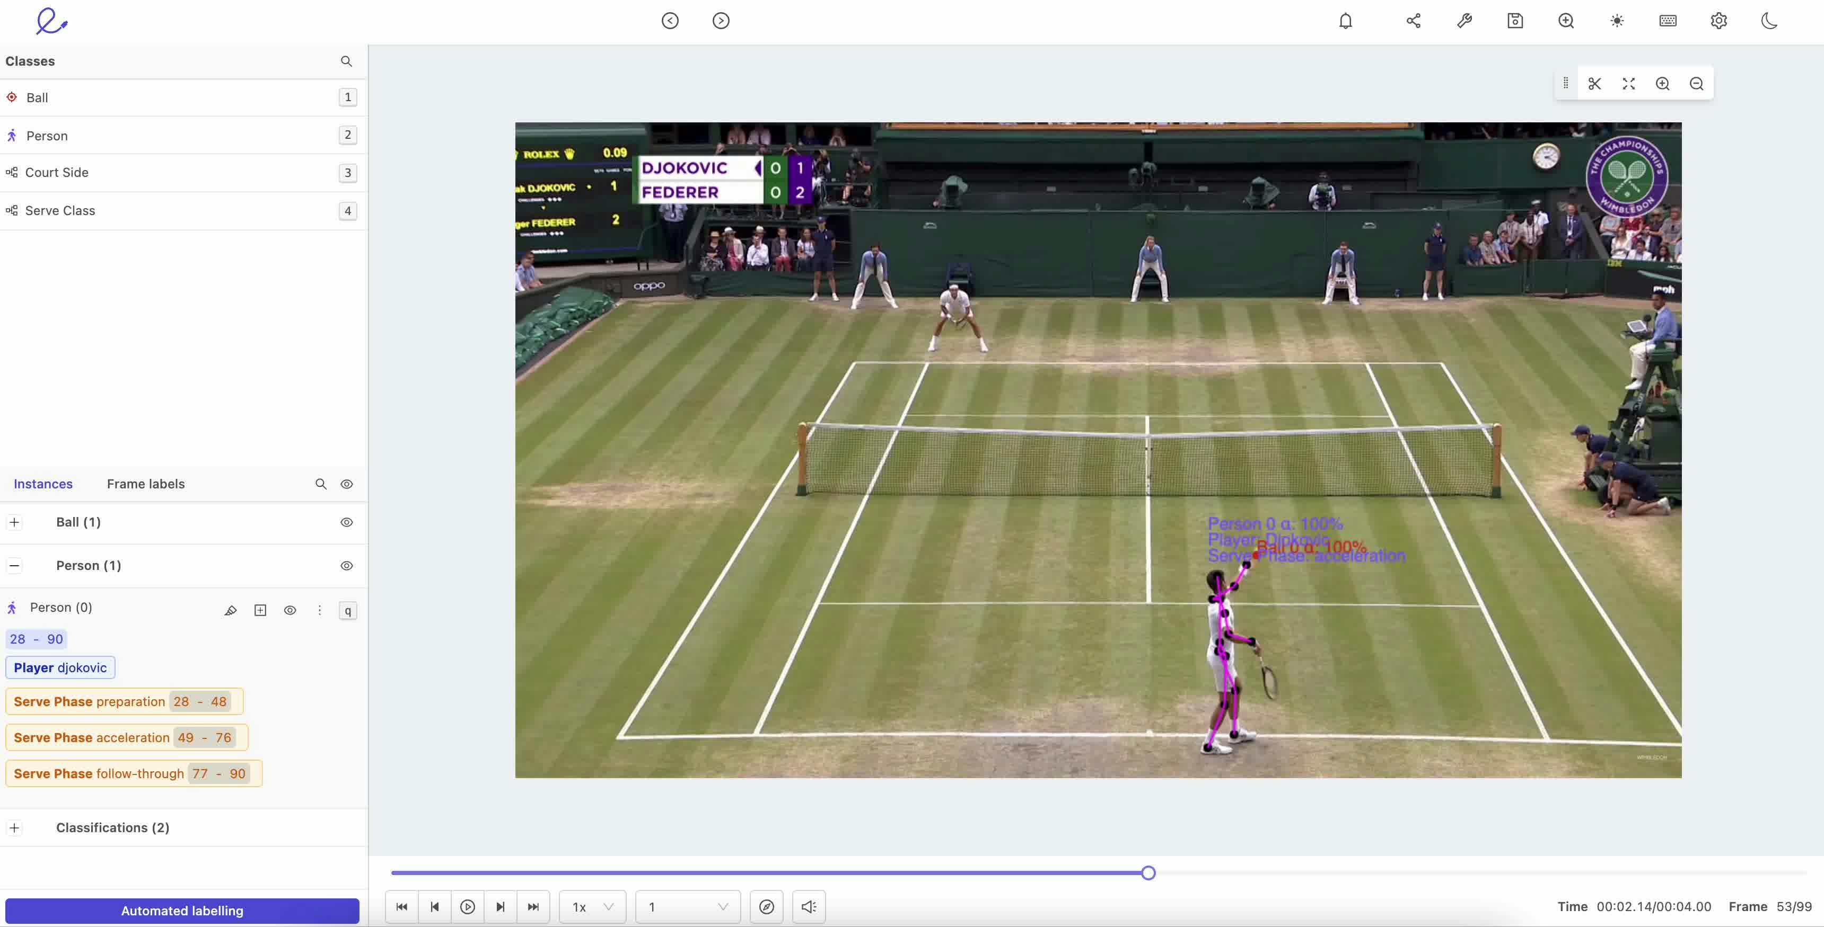Grab the canvas toolbar drag handle
The height and width of the screenshot is (927, 1824).
coord(1566,84)
